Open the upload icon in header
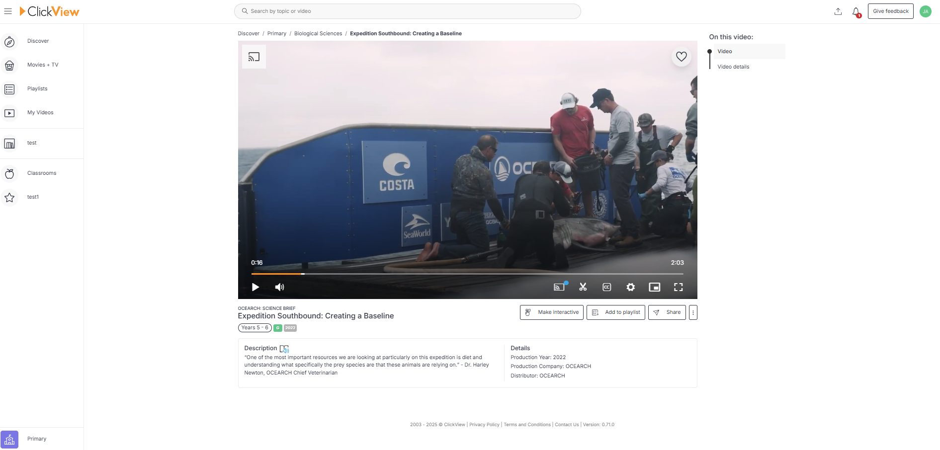Image resolution: width=940 pixels, height=450 pixels. click(838, 11)
